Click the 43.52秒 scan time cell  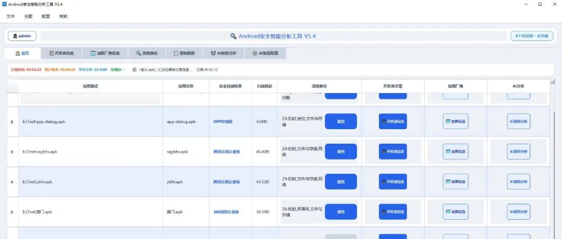click(264, 182)
